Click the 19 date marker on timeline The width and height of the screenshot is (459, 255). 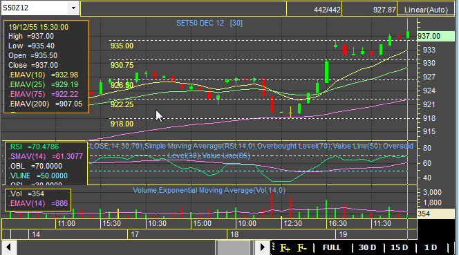tap(343, 234)
